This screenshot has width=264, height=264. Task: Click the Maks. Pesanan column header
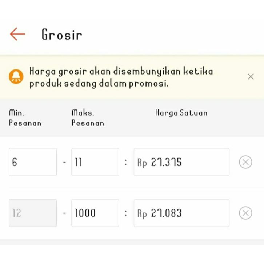click(88, 118)
